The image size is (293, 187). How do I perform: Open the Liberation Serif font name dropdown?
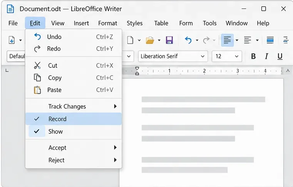tap(203, 56)
